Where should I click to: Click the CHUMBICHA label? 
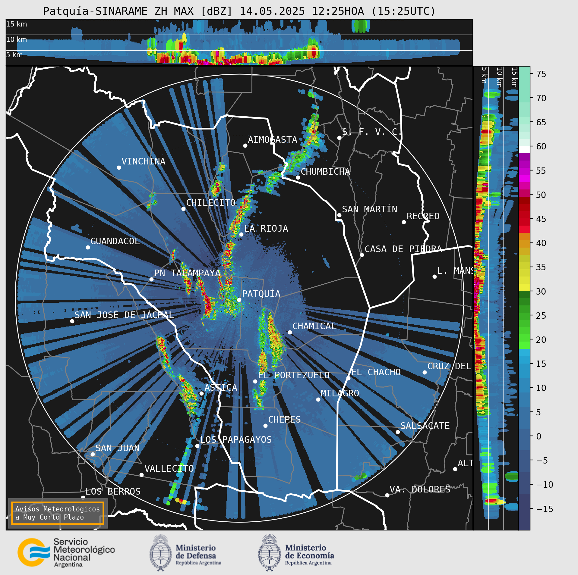[x=325, y=171]
